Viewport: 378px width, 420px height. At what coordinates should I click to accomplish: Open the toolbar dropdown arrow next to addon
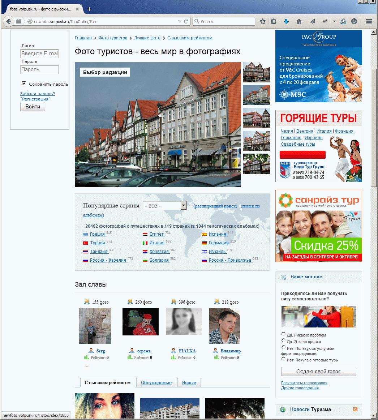[x=334, y=21]
